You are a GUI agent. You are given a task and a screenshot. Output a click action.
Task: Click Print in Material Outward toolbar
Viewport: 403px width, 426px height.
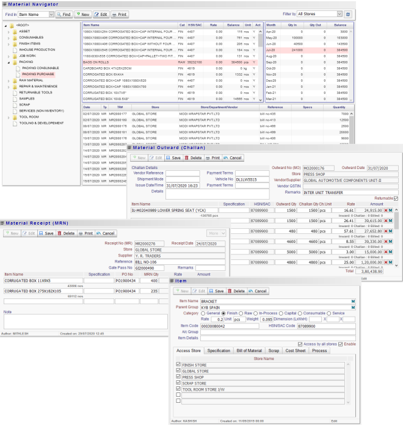click(x=212, y=158)
